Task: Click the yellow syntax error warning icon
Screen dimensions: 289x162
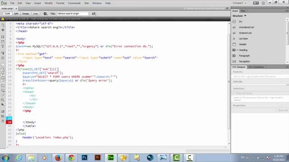Action: pos(3,19)
